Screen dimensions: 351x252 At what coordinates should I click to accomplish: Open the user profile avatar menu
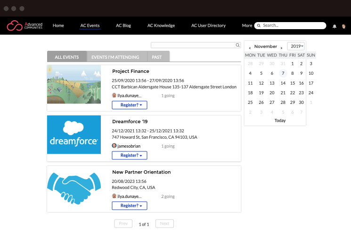343,26
